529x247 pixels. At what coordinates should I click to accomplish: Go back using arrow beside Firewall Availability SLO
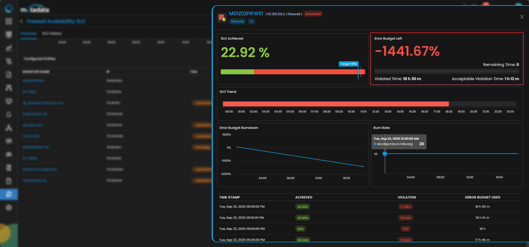coord(21,21)
